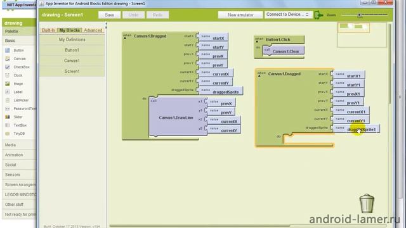Screen dimensions: 406x228
Task: Click the phone connect icon near Zoom
Action: coord(318,15)
